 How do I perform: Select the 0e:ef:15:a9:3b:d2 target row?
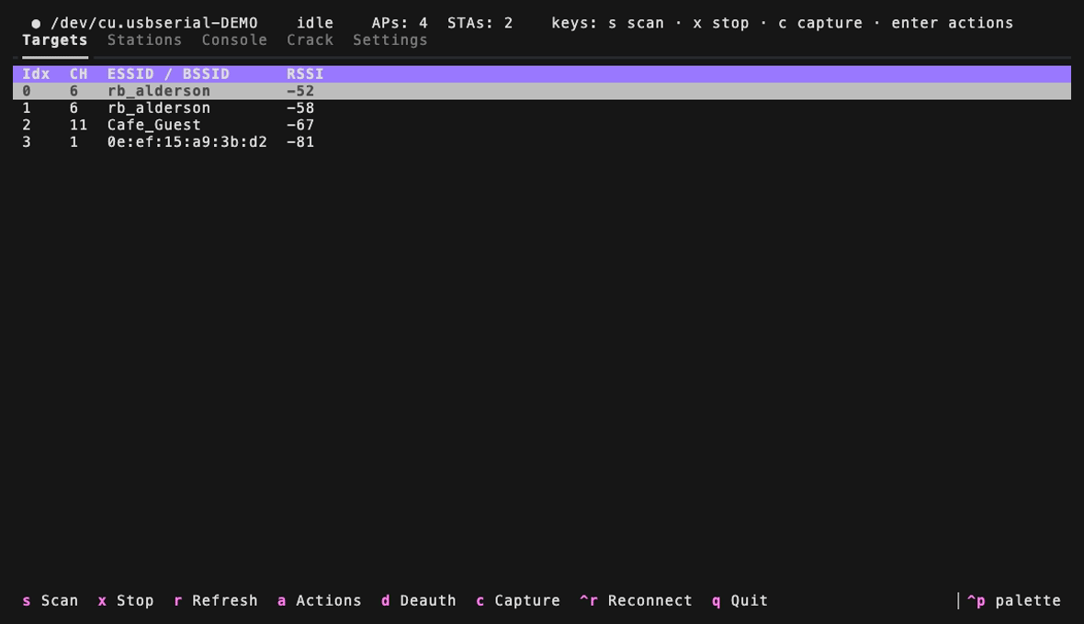coord(542,141)
